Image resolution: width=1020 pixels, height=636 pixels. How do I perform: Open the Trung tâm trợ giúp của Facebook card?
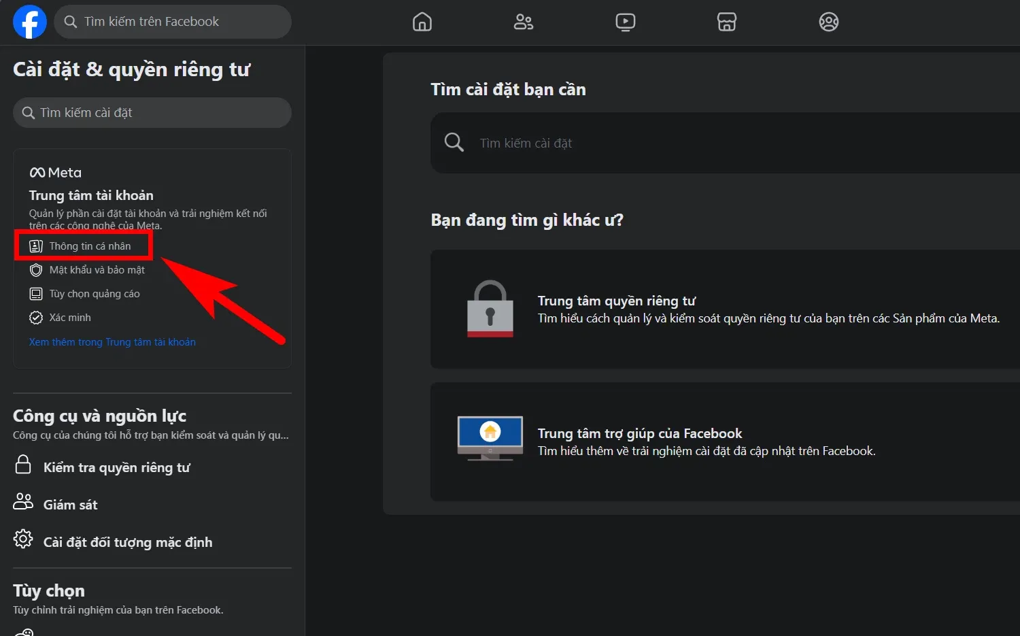(725, 442)
